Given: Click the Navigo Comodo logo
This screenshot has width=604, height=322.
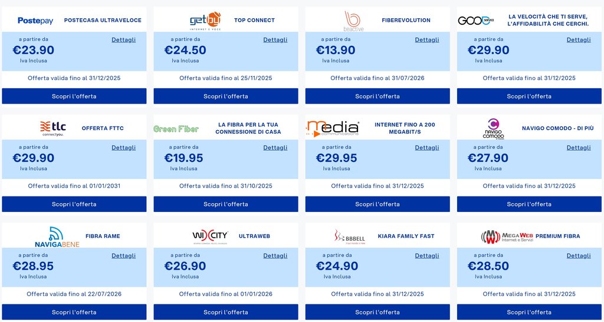Looking at the screenshot, I should [x=493, y=128].
